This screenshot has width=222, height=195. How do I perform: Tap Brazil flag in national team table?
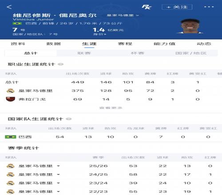10,137
